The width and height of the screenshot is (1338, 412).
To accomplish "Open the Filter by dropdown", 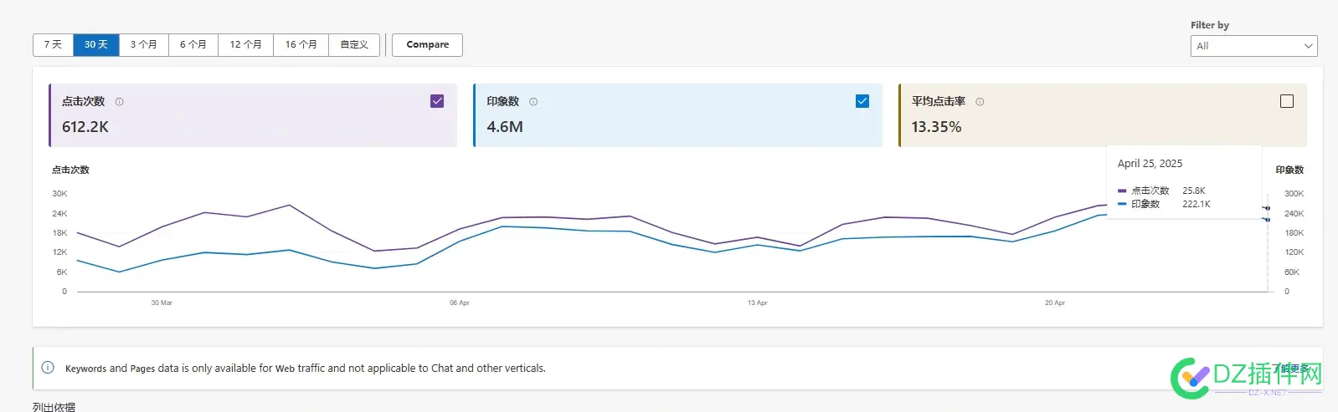I will click(x=1253, y=46).
